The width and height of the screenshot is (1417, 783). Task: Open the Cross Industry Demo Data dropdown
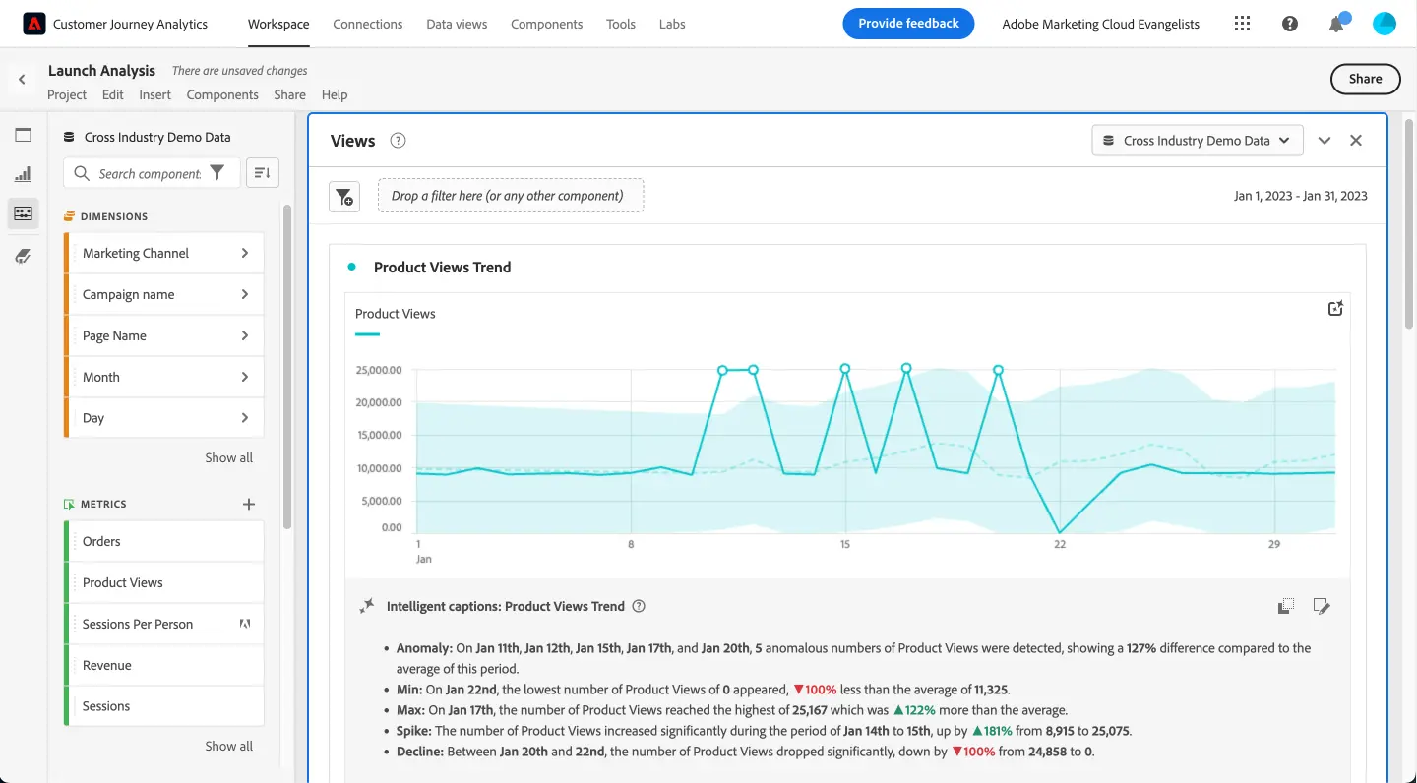point(1197,140)
